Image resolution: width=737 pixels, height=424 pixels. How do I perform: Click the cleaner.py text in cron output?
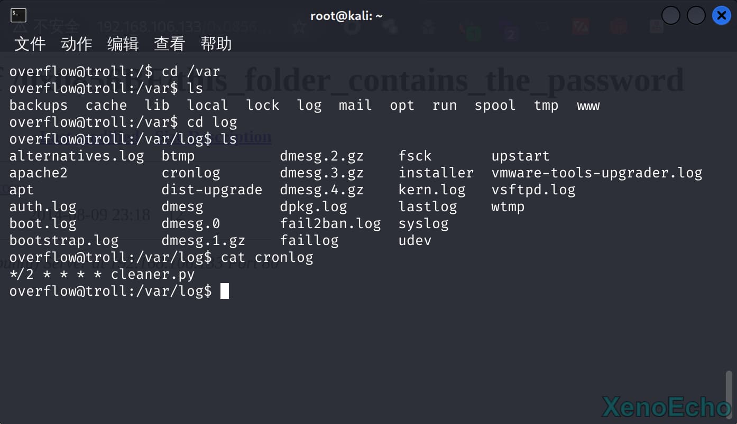pos(153,274)
